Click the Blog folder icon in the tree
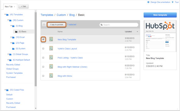The width and height of the screenshot is (180, 111). tap(13, 26)
